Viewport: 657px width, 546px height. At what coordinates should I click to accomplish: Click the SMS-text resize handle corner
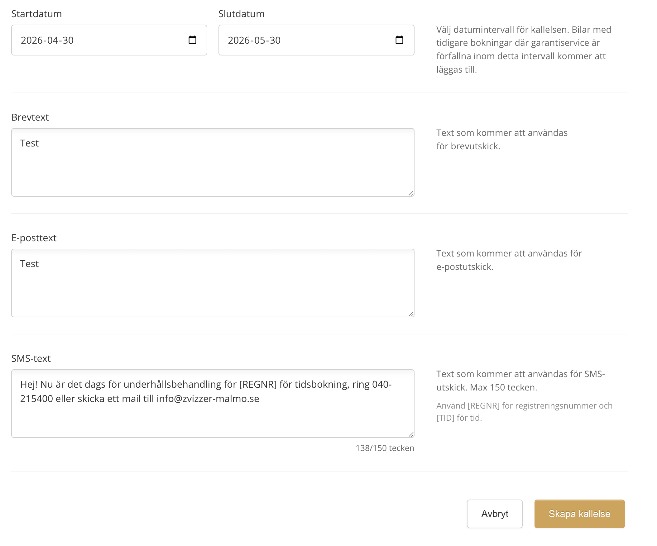click(x=411, y=434)
